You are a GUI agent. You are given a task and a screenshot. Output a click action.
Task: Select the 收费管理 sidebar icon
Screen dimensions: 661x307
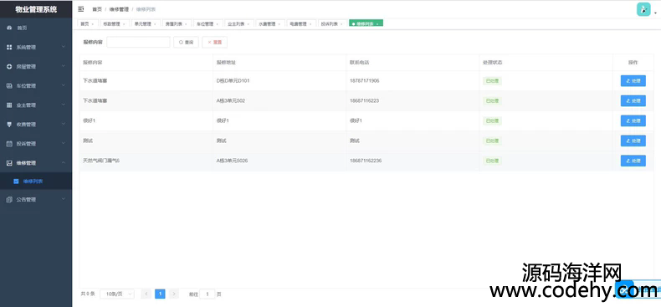pyautogui.click(x=9, y=125)
